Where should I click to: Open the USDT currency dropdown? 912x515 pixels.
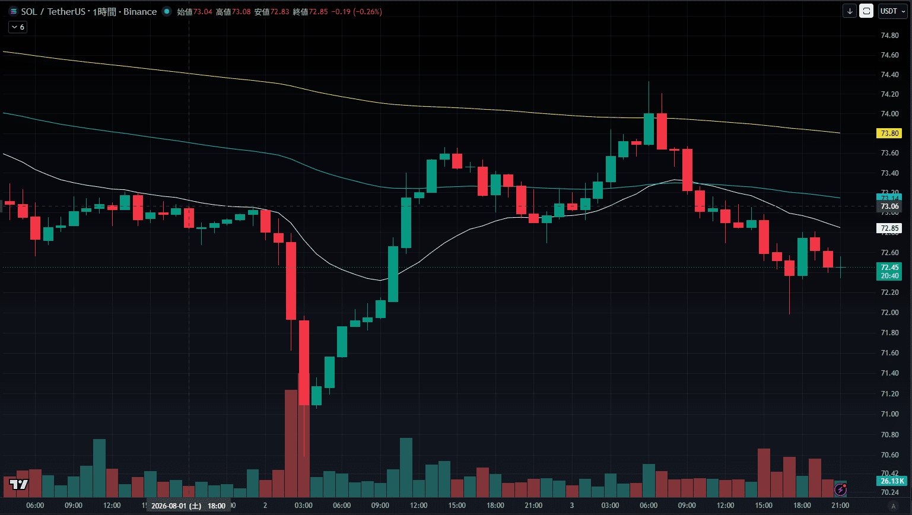click(x=892, y=11)
